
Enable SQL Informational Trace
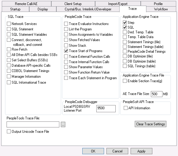[9, 82]
